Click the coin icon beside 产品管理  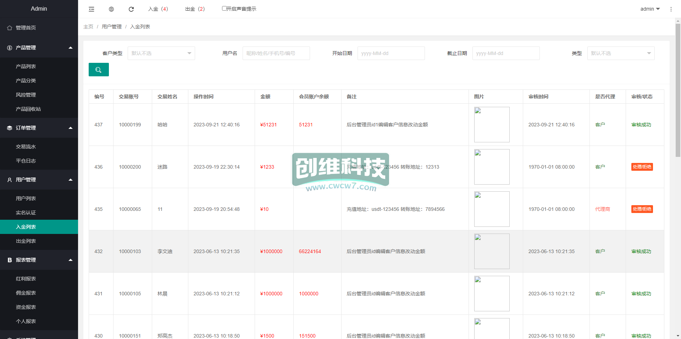[x=10, y=48]
